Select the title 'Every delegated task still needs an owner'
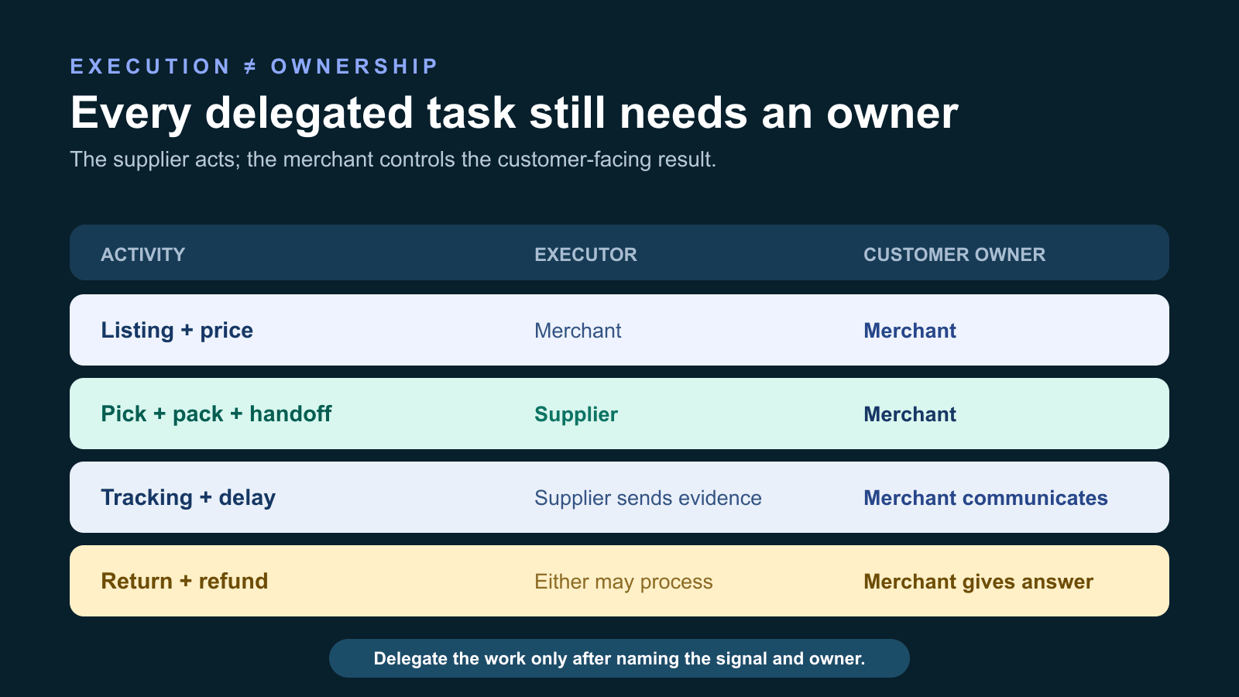Screen dimensions: 1239x697 pos(514,113)
